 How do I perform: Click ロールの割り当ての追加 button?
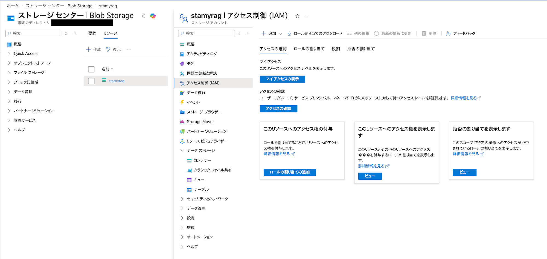(290, 172)
